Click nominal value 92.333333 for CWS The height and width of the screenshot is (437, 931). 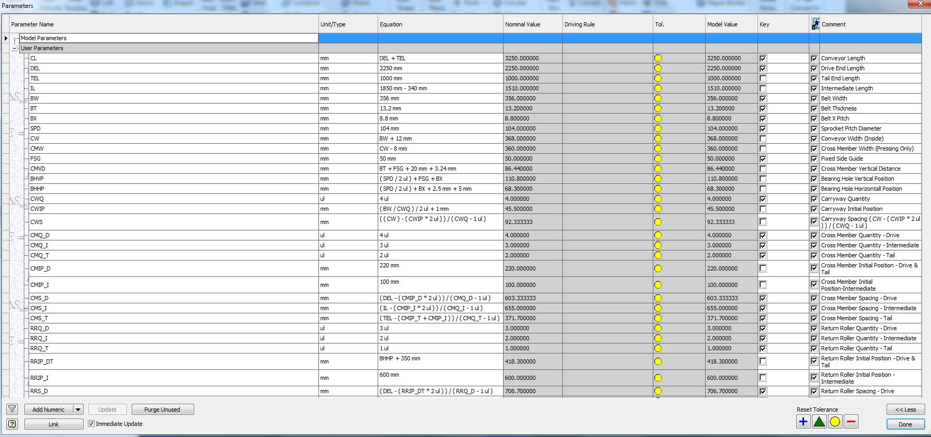(x=533, y=222)
